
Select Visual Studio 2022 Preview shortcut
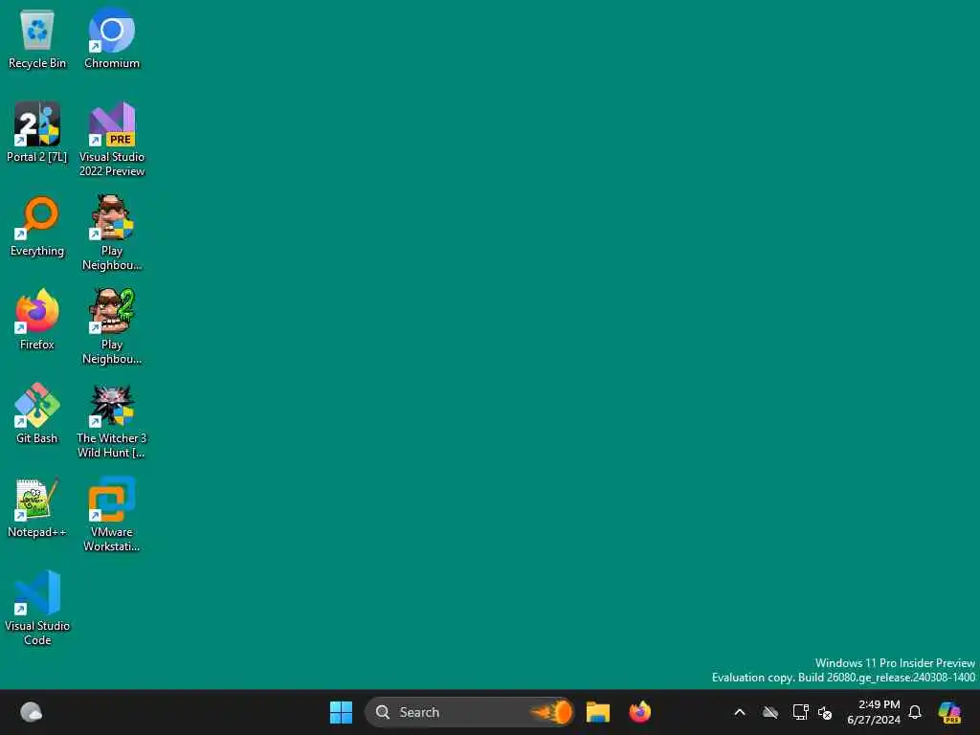pyautogui.click(x=112, y=140)
